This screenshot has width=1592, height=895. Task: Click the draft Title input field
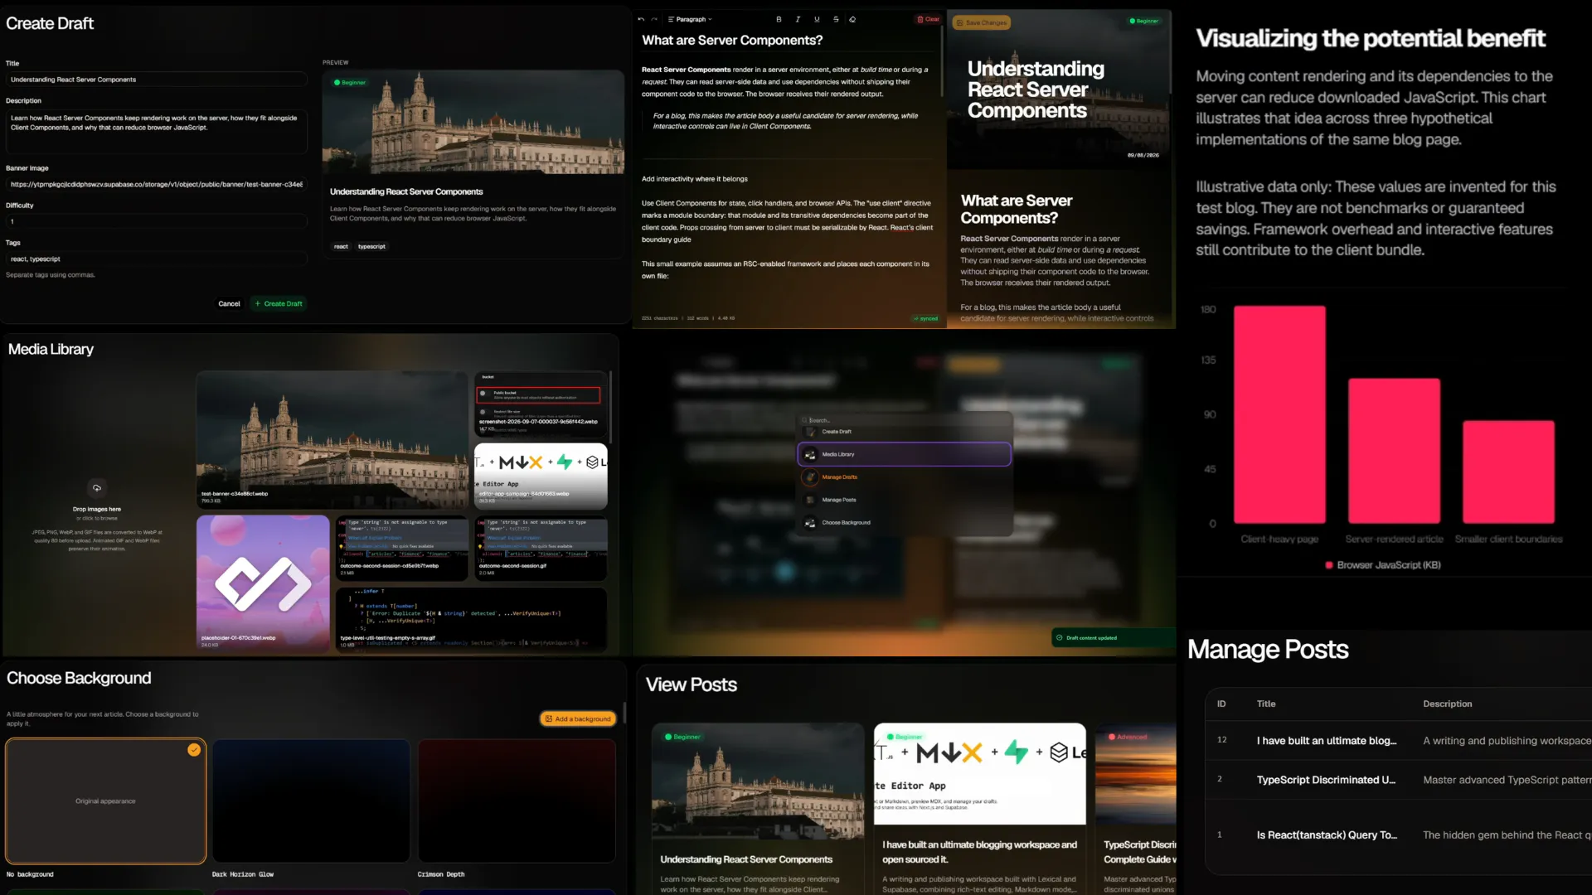point(156,80)
